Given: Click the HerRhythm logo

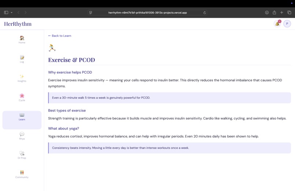Looking at the screenshot, I should coord(18,24).
